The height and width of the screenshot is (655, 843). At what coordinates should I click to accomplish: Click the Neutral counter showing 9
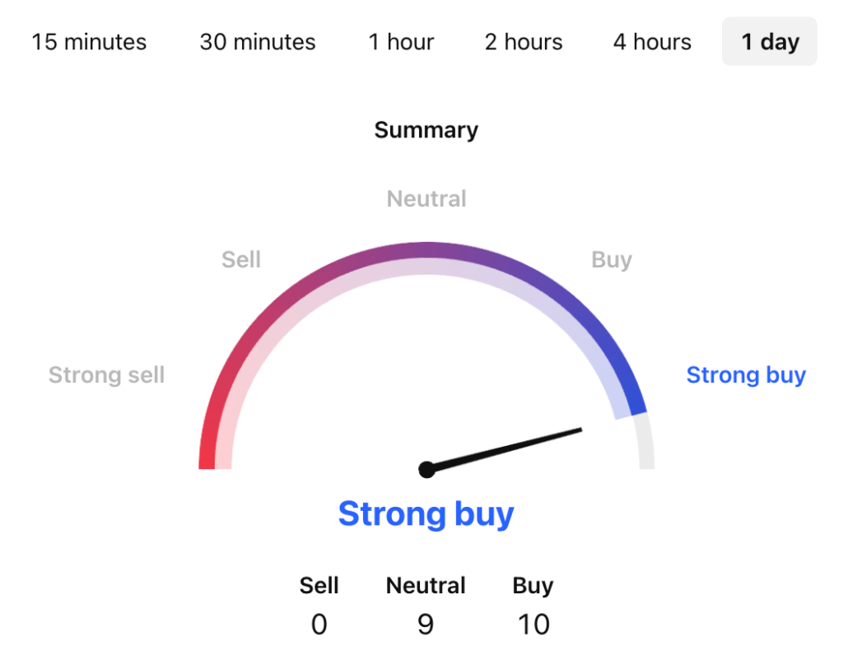(425, 625)
